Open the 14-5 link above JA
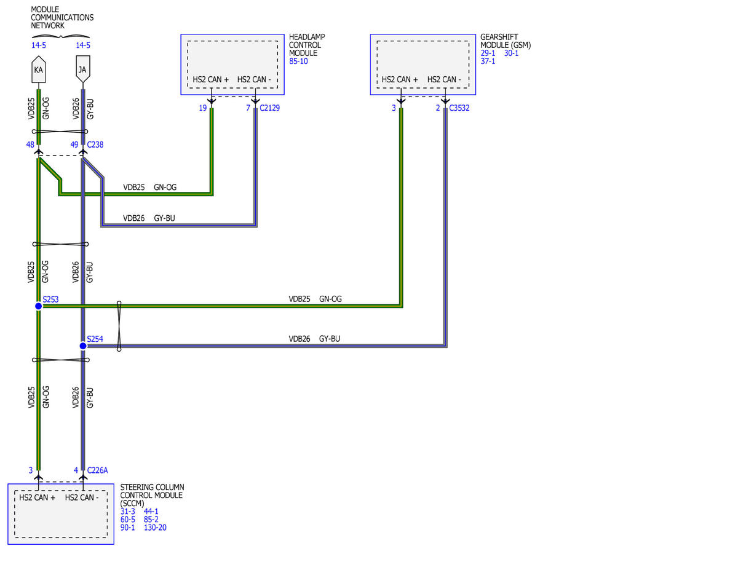Screen dimensions: 738x570 point(83,45)
